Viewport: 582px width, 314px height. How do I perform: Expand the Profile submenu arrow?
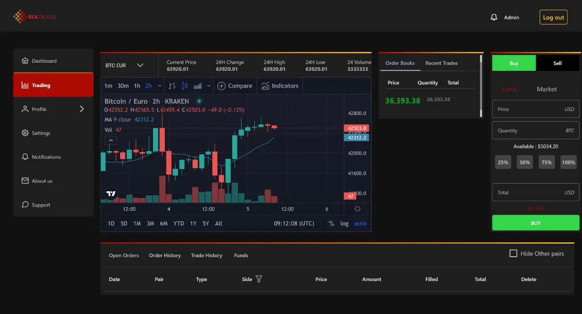coord(82,109)
